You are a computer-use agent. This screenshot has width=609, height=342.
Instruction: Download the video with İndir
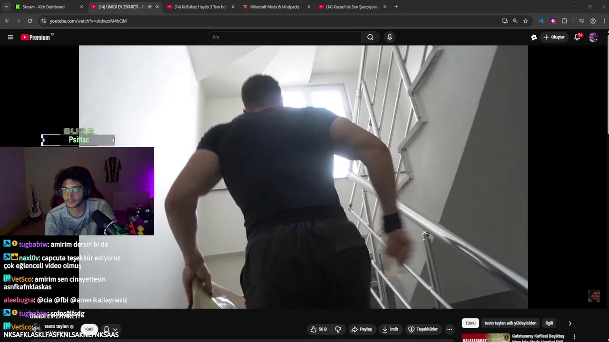[390, 329]
